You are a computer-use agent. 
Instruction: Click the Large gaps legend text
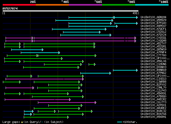pos(33,122)
